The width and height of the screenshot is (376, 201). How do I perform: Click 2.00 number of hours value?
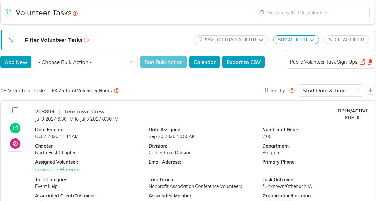click(267, 136)
